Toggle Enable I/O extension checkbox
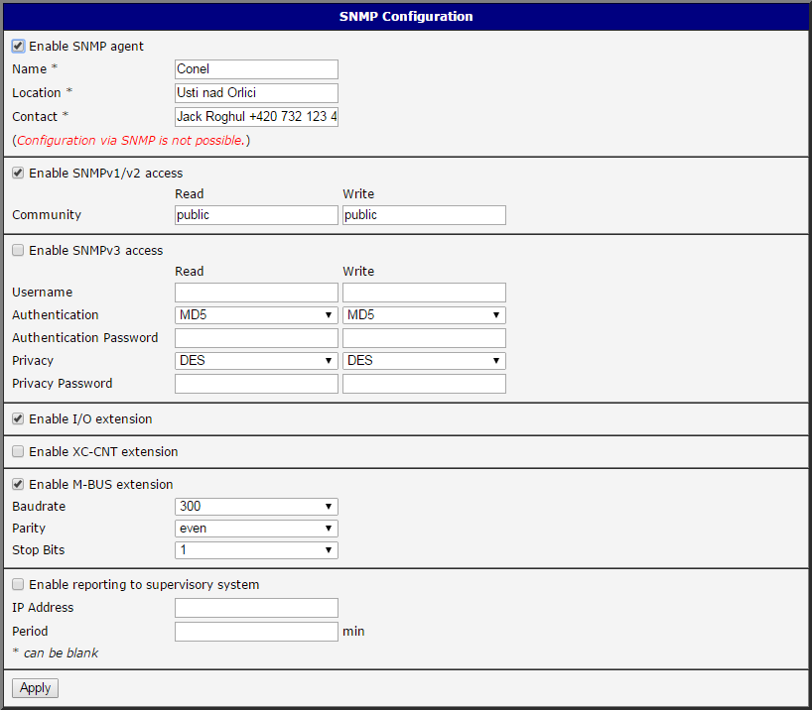This screenshot has height=710, width=812. click(18, 418)
